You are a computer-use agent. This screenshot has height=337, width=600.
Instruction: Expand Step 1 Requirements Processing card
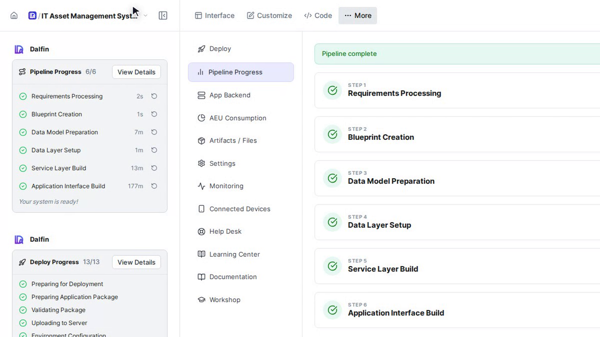[457, 90]
